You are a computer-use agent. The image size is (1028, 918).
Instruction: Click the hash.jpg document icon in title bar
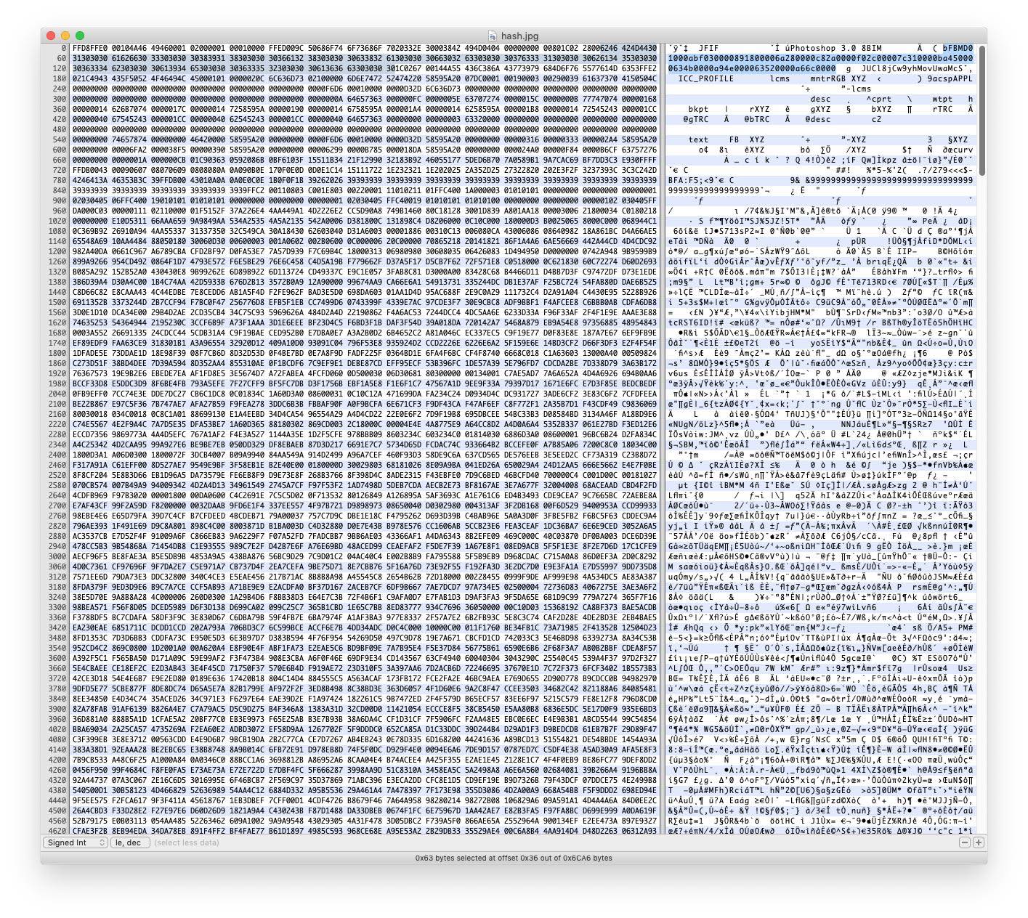click(493, 36)
